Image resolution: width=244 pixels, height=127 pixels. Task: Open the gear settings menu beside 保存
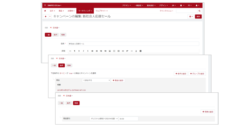click(191, 17)
